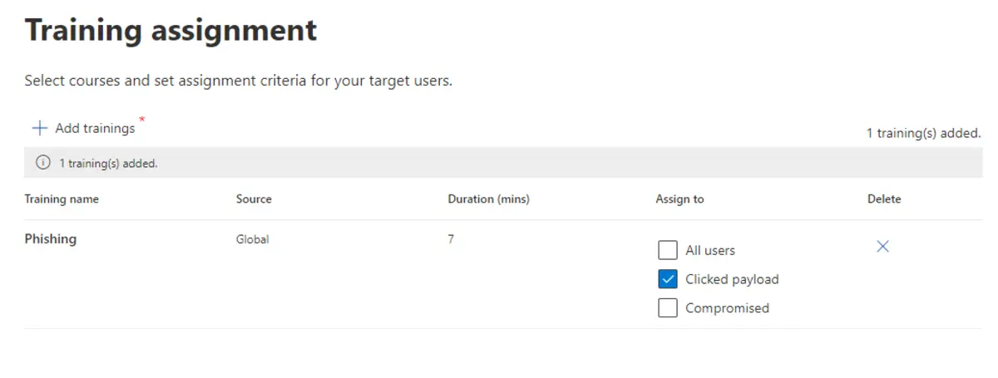Sort by the Training name column header
The image size is (998, 378).
pos(62,199)
